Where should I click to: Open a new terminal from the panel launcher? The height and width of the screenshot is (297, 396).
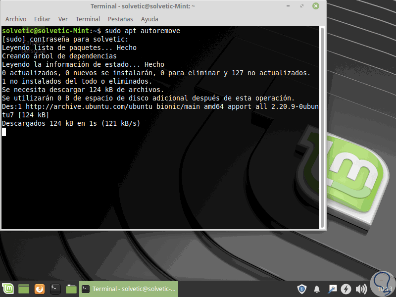pos(55,289)
